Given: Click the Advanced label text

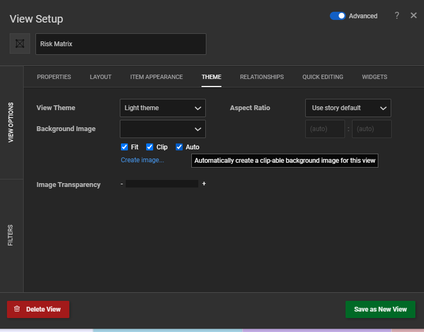Looking at the screenshot, I should point(363,16).
